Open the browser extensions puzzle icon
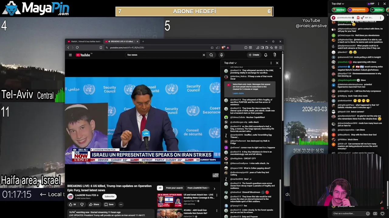This screenshot has height=218, width=389. (246, 48)
